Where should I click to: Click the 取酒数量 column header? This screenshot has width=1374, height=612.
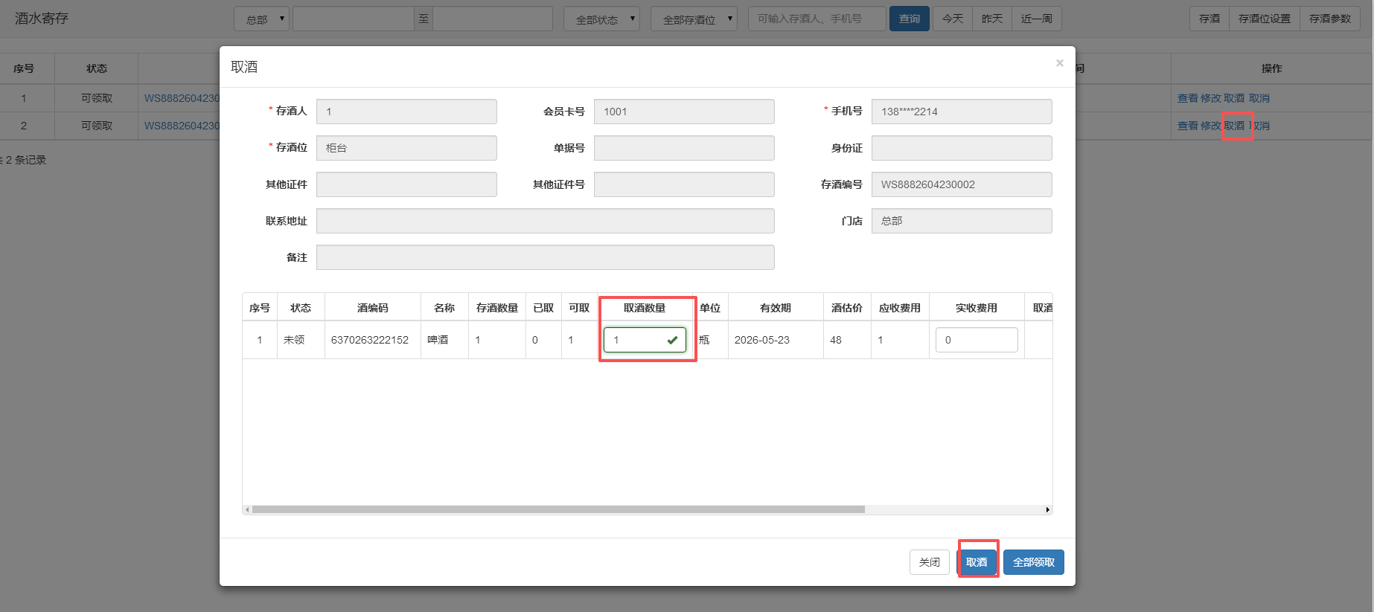[x=645, y=308]
